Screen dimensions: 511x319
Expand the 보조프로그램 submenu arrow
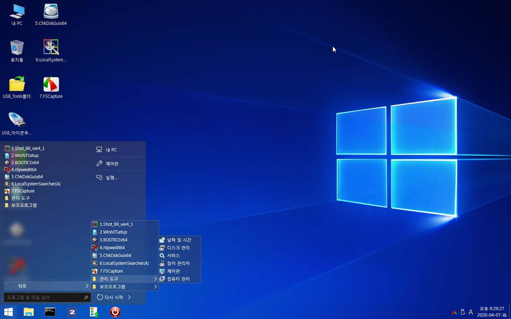click(155, 287)
